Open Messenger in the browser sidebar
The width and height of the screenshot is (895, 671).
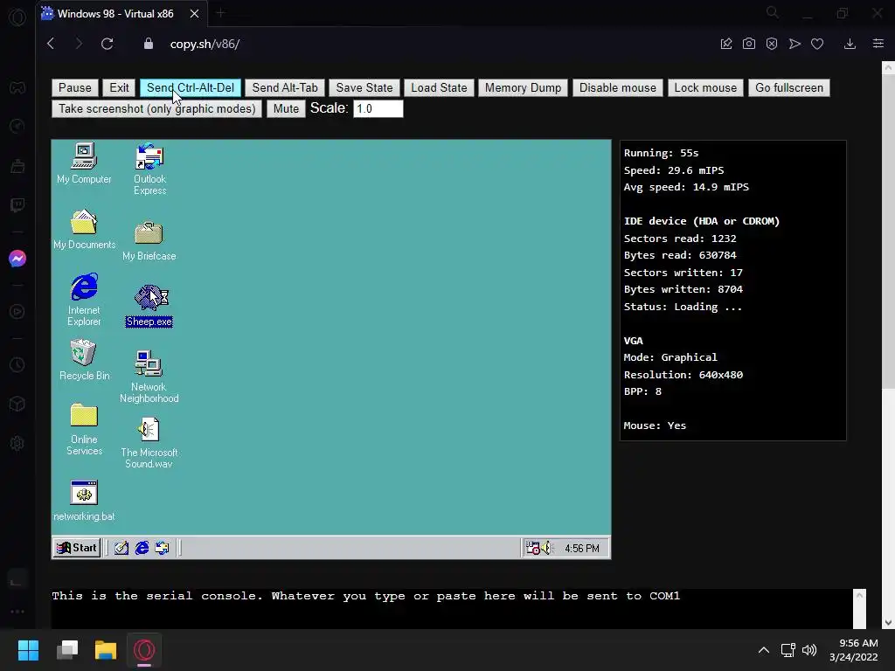17,259
